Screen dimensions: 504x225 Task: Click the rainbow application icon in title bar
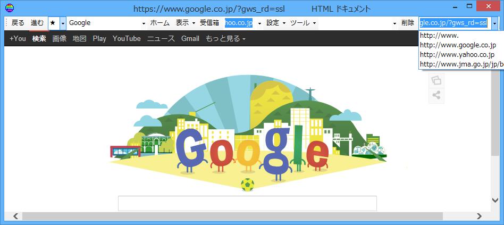(10, 8)
